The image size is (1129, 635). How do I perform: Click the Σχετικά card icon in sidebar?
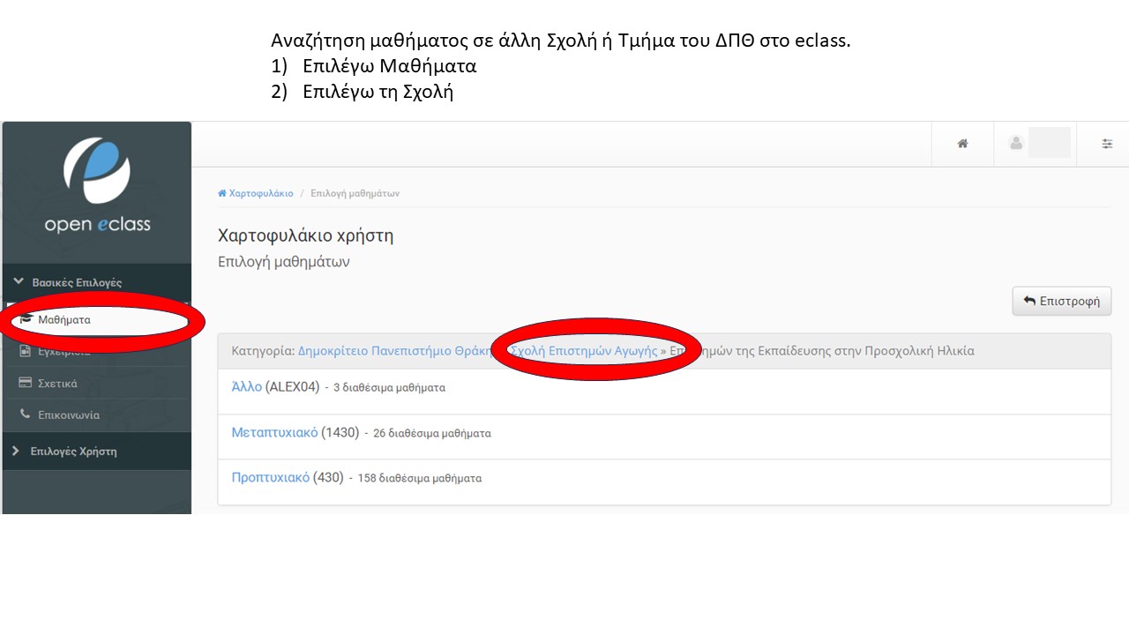coord(26,383)
